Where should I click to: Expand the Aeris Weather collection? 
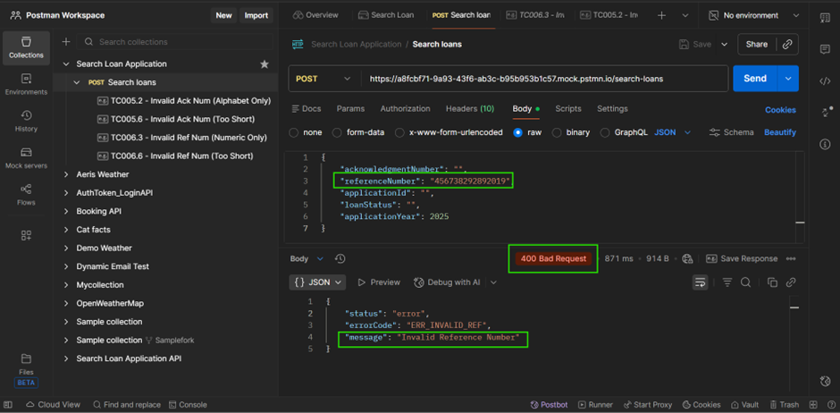[66, 174]
